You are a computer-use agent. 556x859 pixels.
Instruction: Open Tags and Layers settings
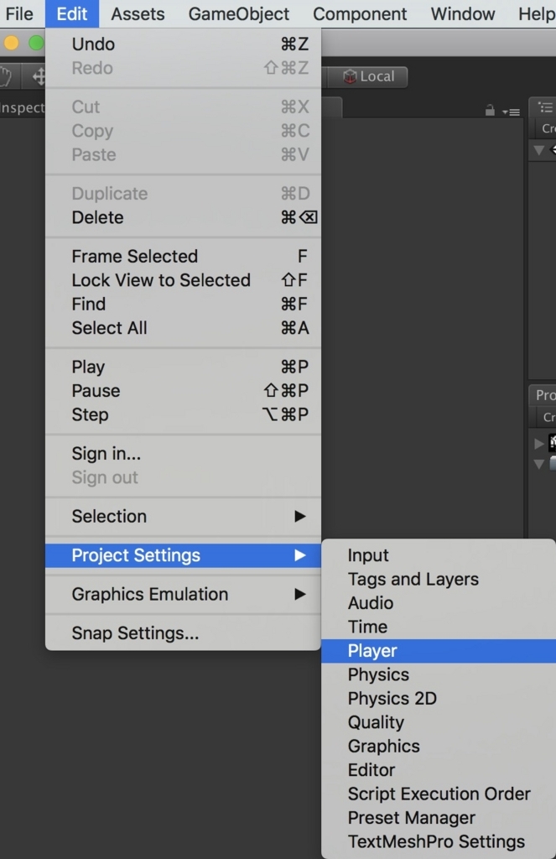click(439, 579)
